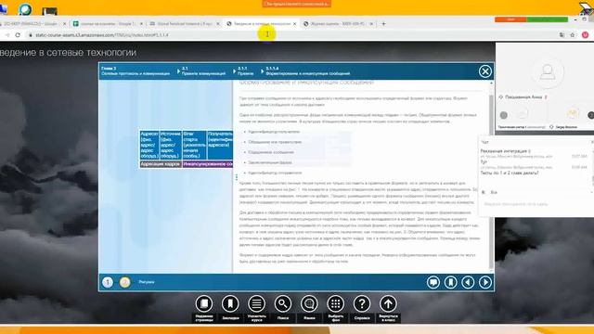Go to previous page arrow
The height and width of the screenshot is (334, 594).
pos(468,282)
